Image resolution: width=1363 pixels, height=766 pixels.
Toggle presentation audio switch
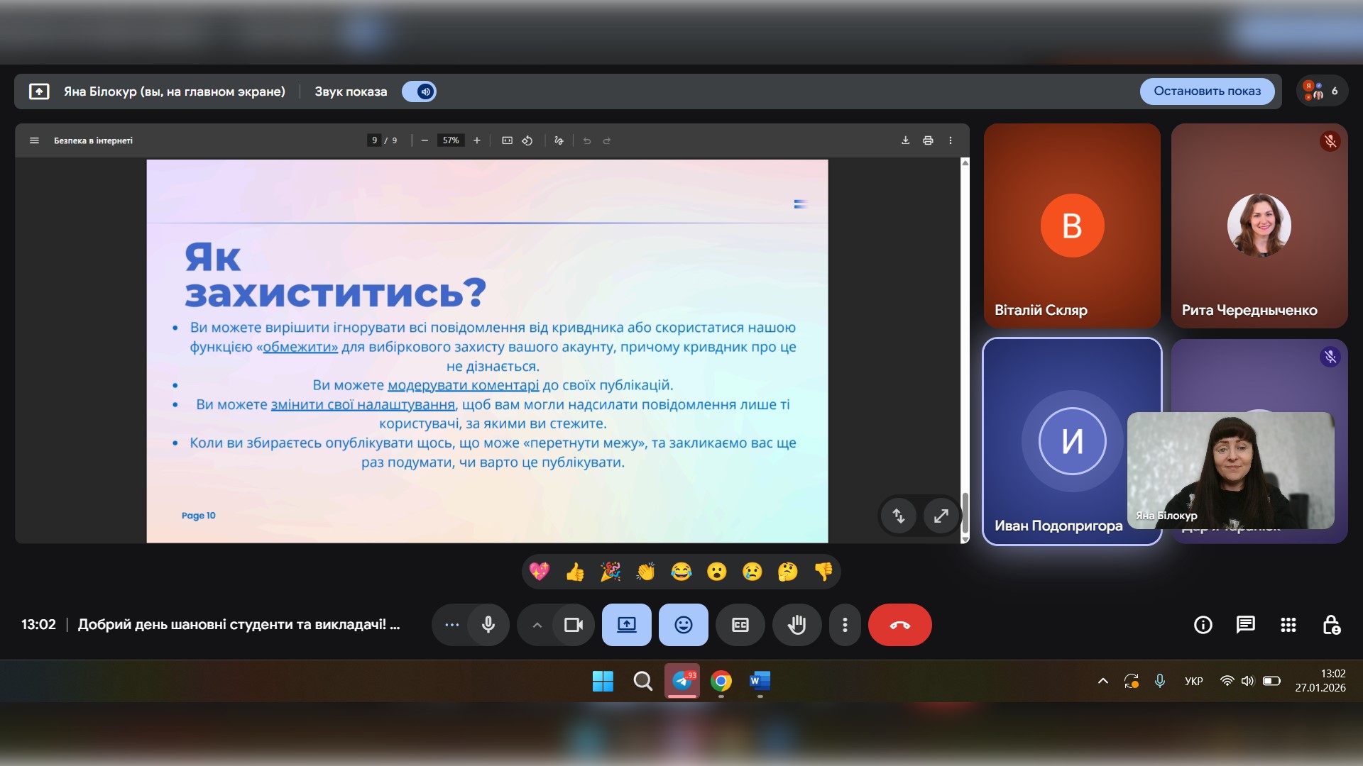(x=419, y=91)
